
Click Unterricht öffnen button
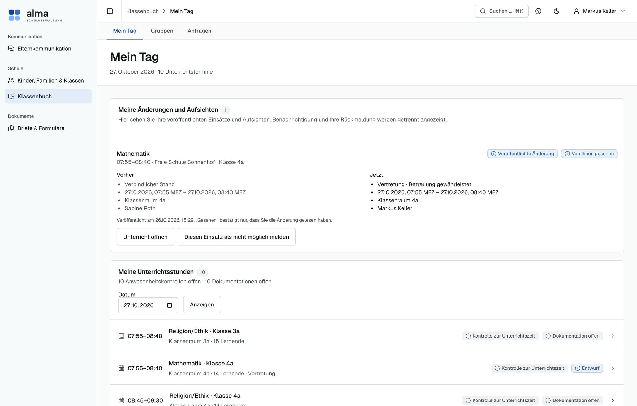[x=145, y=237]
